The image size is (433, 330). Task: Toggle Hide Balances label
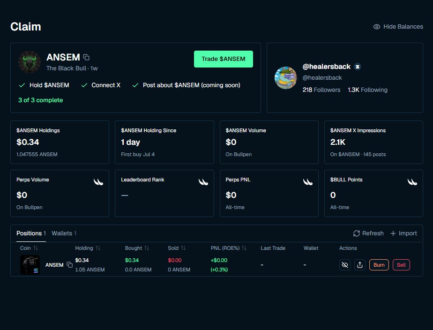tap(403, 27)
